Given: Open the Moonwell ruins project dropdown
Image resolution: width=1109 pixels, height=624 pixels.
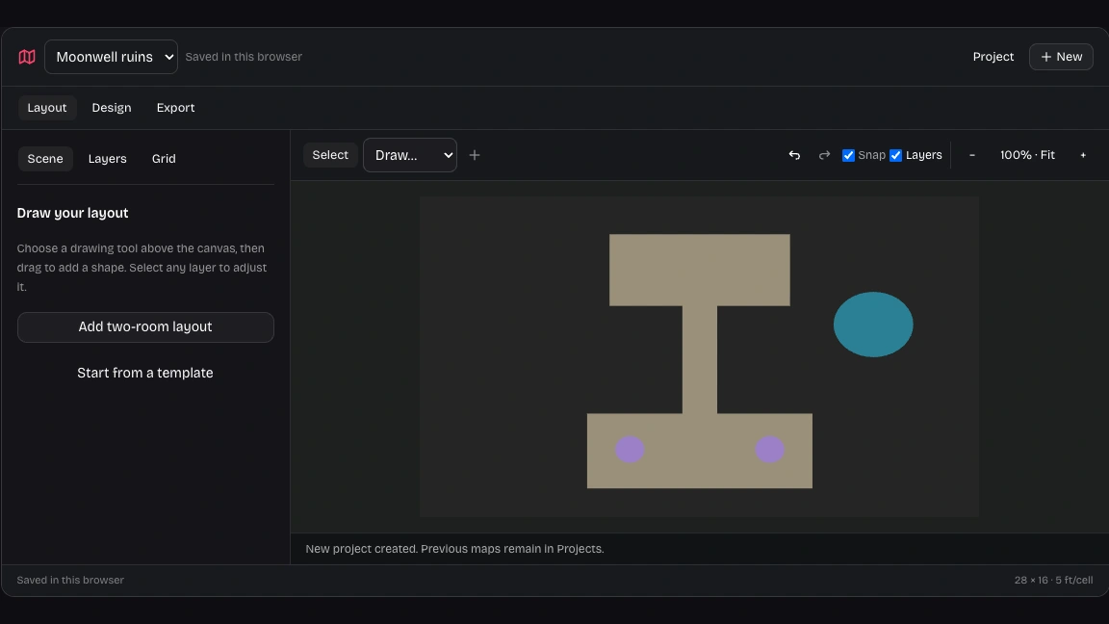Looking at the screenshot, I should point(111,57).
